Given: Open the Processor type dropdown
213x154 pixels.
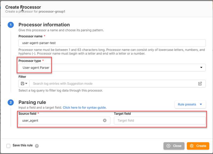Looking at the screenshot, I should (x=112, y=68).
